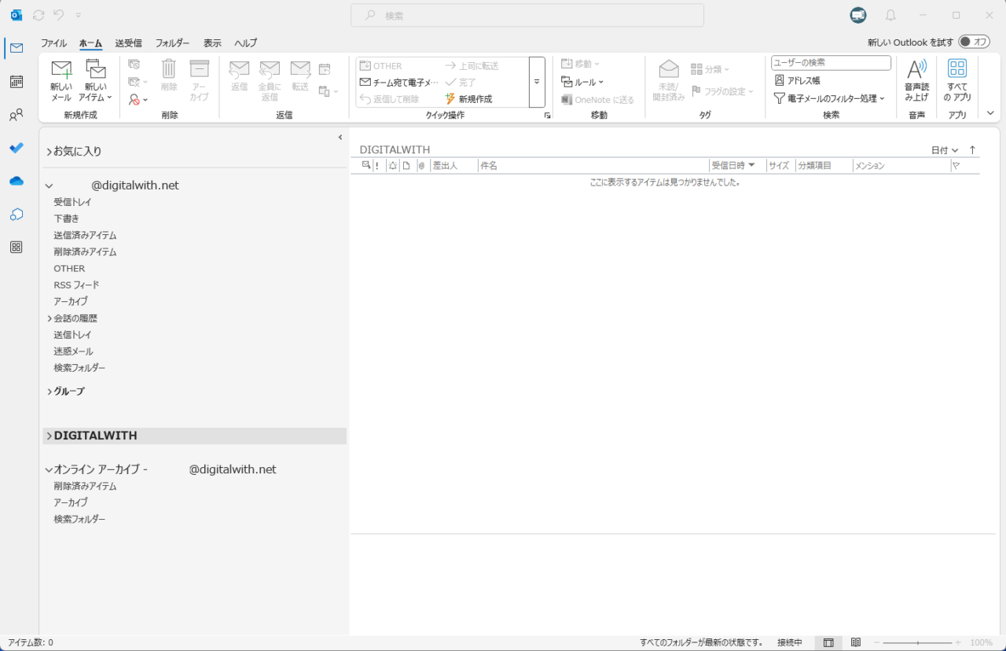Screen dimensions: 1006x651
Task: Switch to the 送受信 ribbon tab
Action: (x=128, y=43)
